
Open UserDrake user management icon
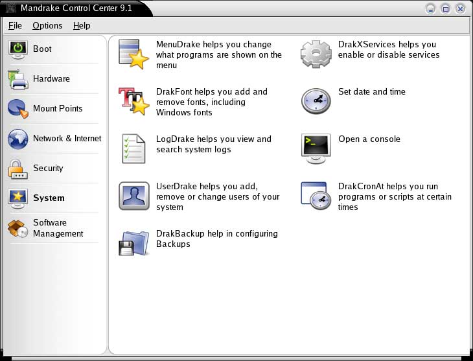[x=134, y=196]
